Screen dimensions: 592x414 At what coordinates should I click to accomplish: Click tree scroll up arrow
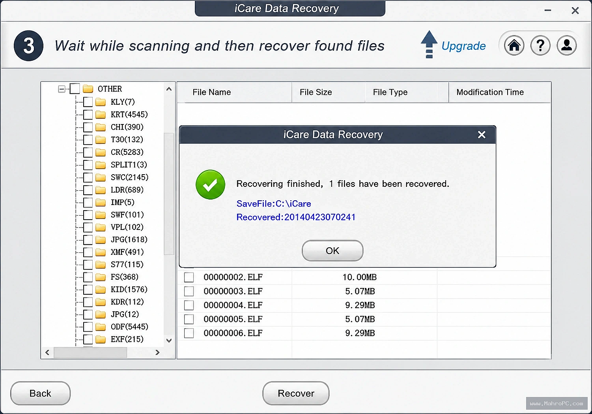(169, 89)
